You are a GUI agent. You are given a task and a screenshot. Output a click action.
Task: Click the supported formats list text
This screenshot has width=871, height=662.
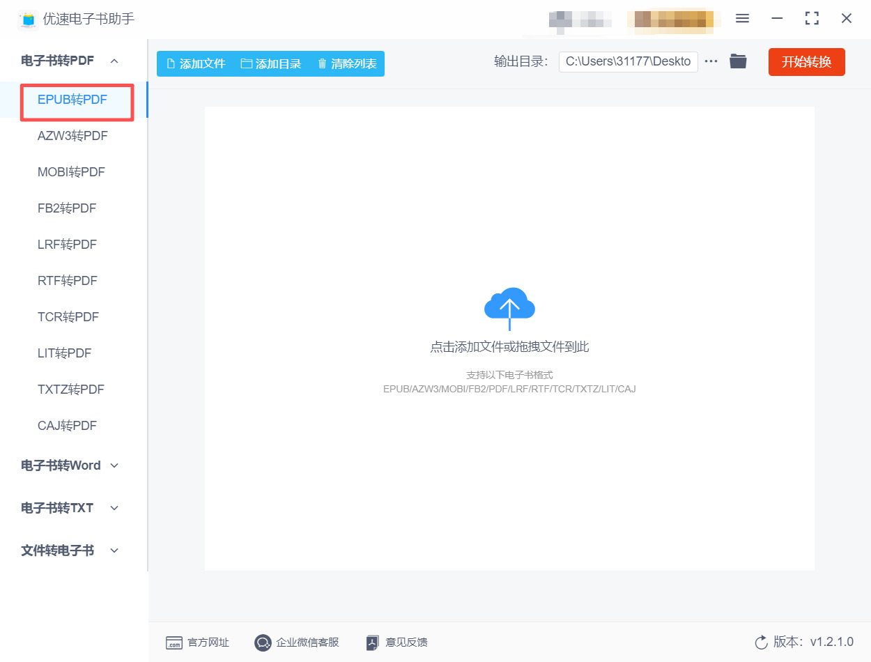pyautogui.click(x=509, y=389)
